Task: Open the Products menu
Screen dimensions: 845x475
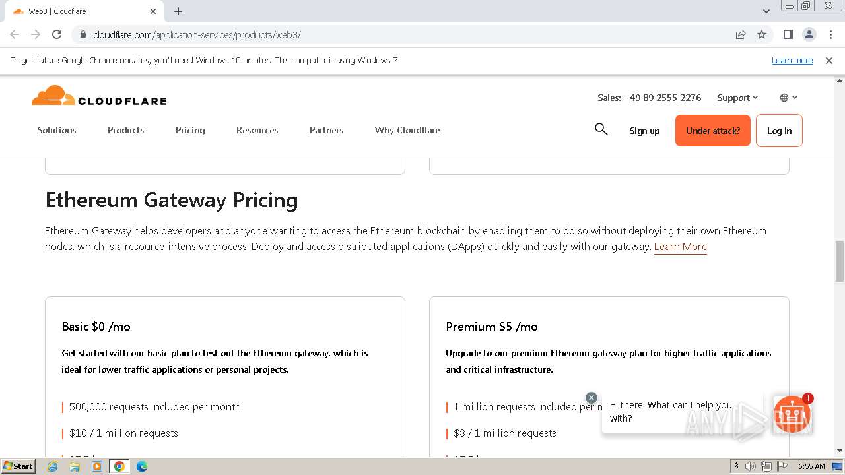Action: (125, 130)
